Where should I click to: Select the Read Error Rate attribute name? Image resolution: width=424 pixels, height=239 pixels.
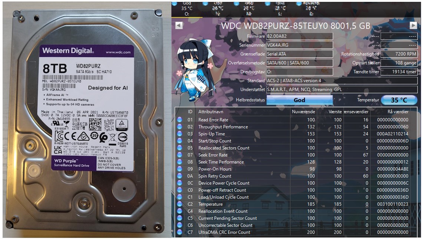point(213,120)
